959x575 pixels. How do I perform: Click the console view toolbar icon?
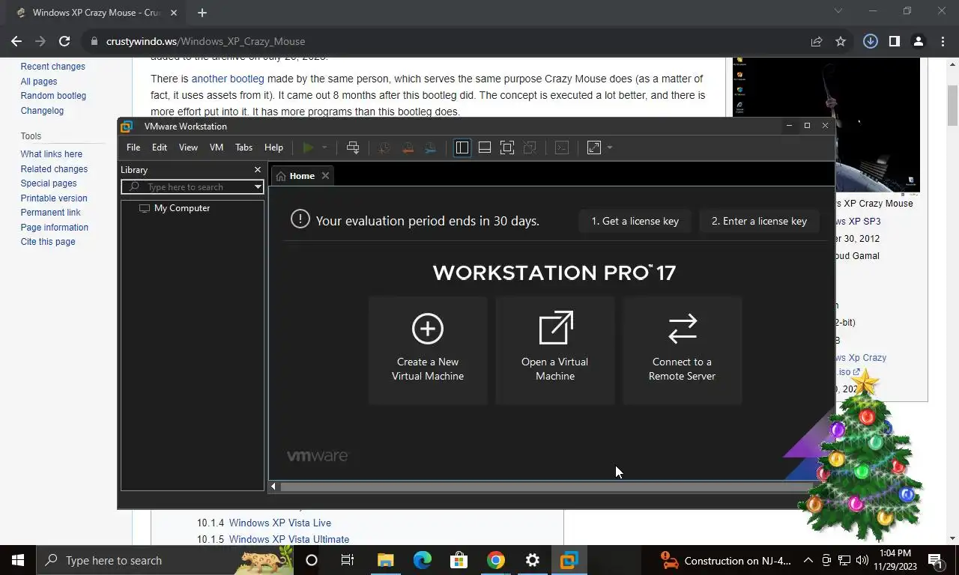(x=562, y=147)
